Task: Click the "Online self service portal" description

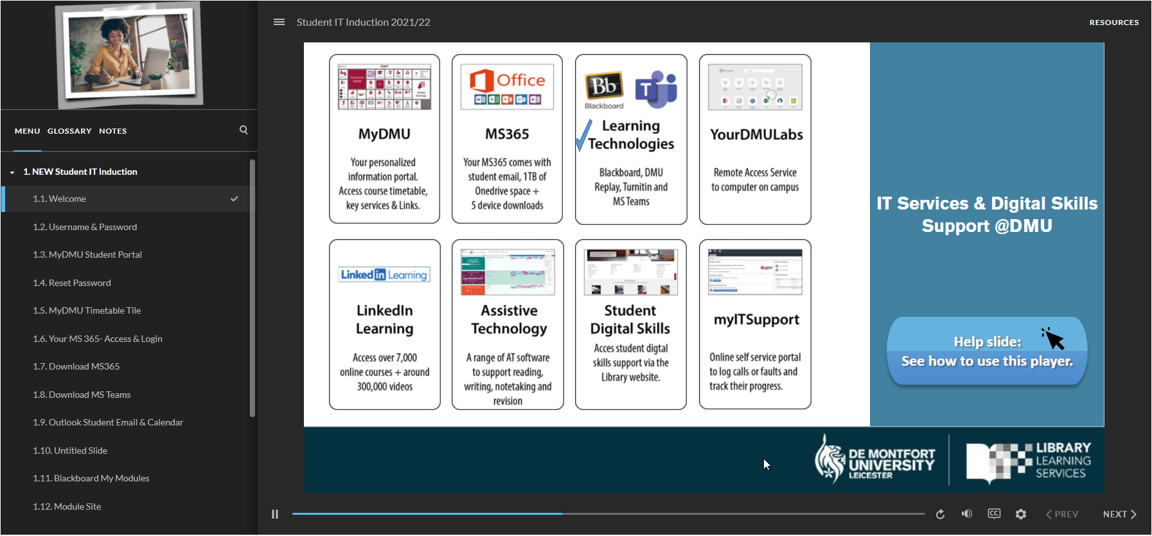Action: point(755,371)
